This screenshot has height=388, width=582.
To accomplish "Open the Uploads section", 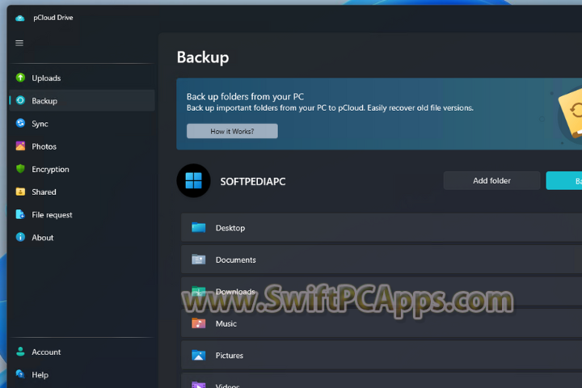I will [82, 78].
